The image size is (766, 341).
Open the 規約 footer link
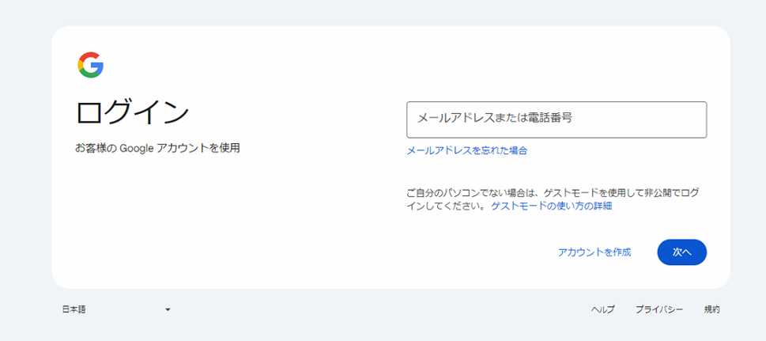coord(711,309)
